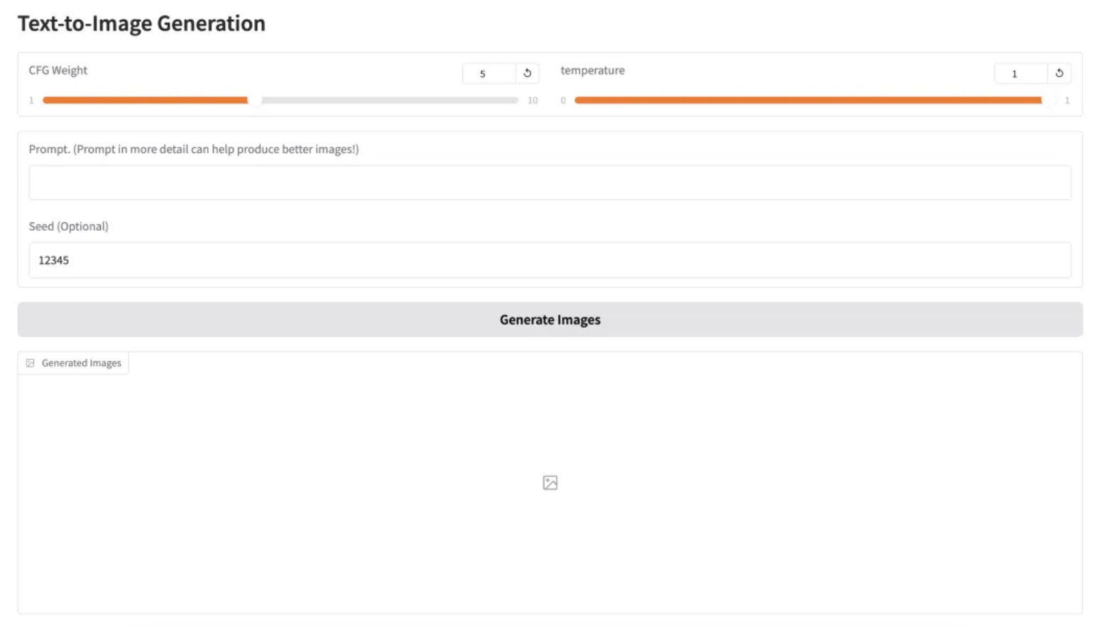Screen dimensions: 1093x629
Task: Click the CFG Weight slider handle
Action: coord(255,100)
